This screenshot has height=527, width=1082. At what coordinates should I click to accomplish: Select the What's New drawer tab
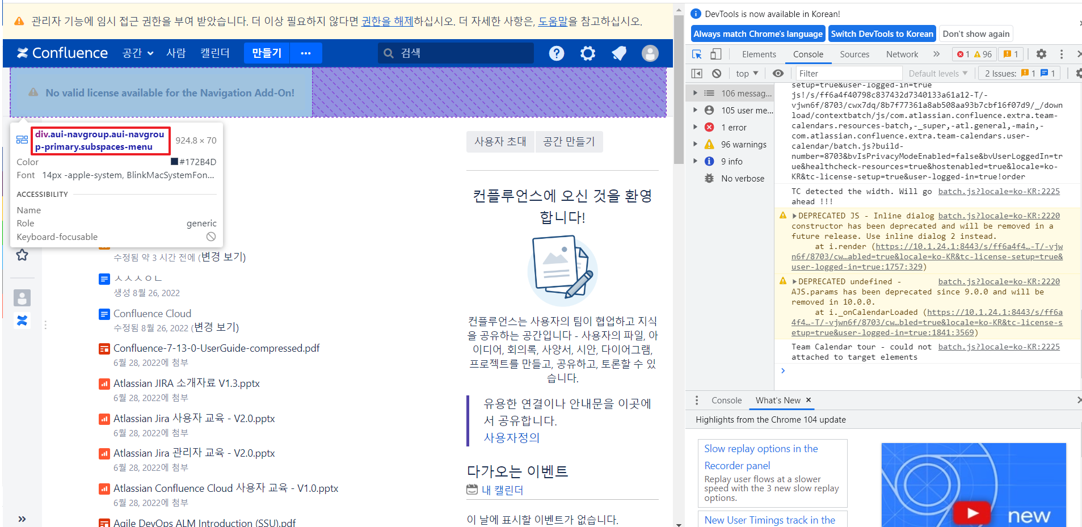pyautogui.click(x=778, y=400)
